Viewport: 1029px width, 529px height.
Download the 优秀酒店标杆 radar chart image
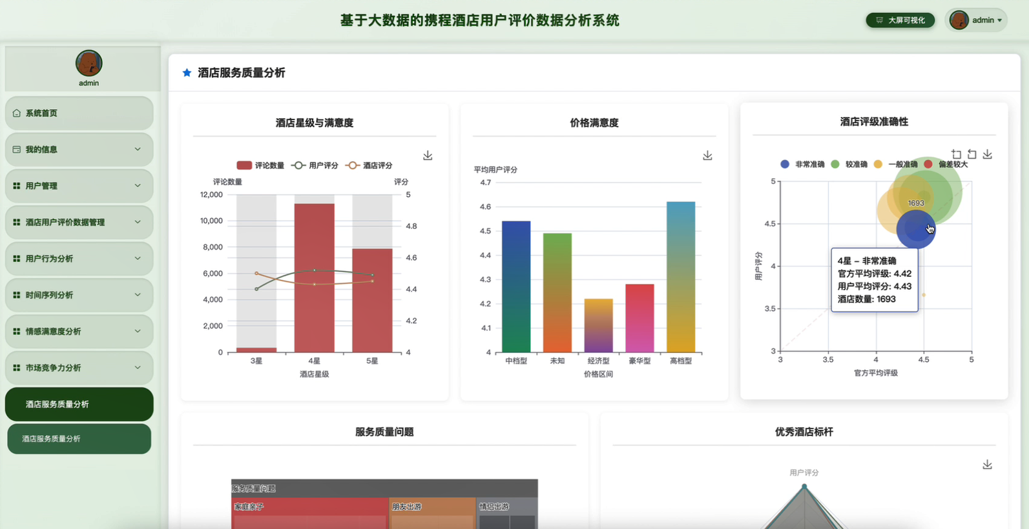(987, 464)
